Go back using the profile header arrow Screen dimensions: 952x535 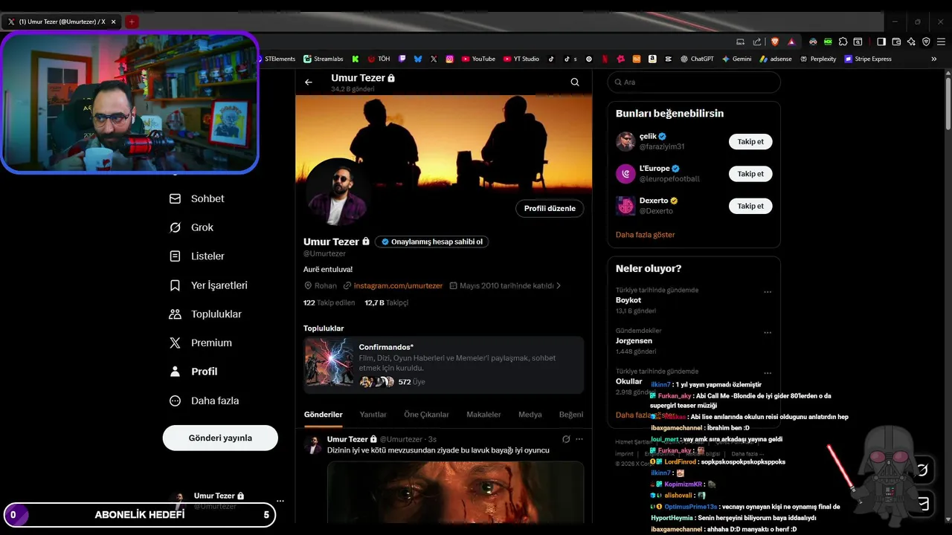click(309, 82)
